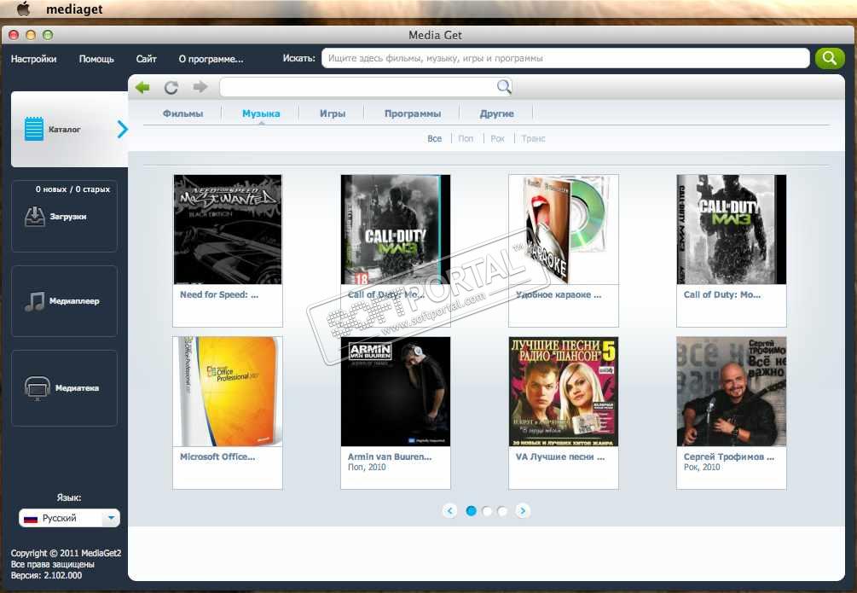Open Сергей Трофимов album cover
The image size is (857, 593).
pyautogui.click(x=732, y=391)
